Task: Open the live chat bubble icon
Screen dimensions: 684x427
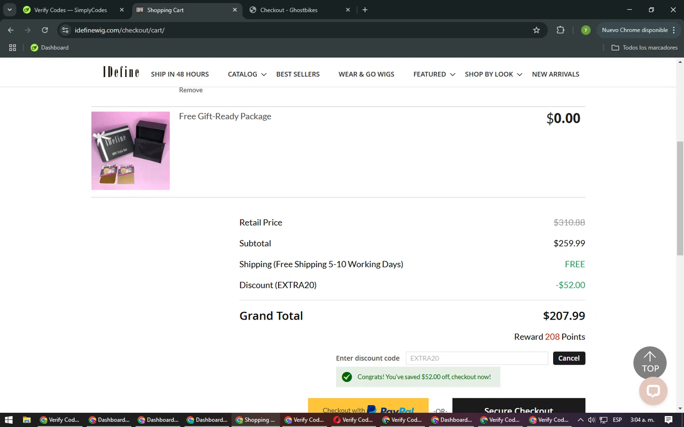Action: click(x=653, y=391)
